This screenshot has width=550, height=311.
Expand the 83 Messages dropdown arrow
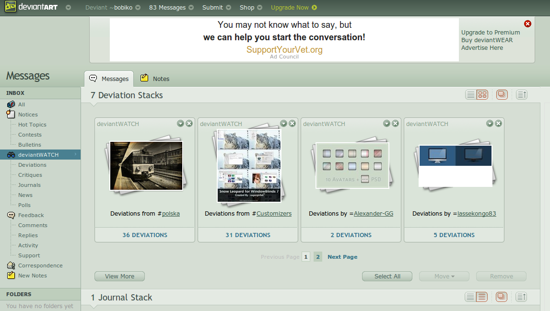click(191, 7)
